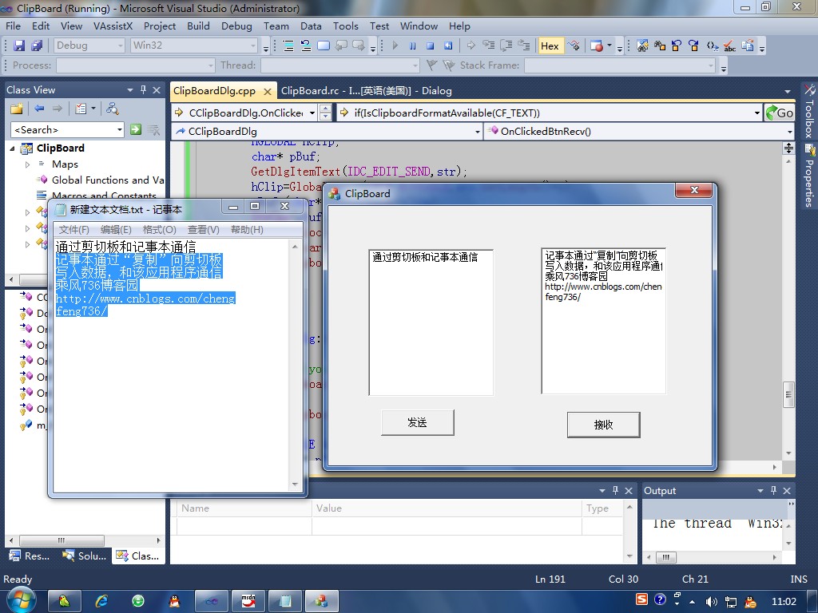Select Global Functions and Variables tree item
Viewport: 818px width, 613px height.
point(108,180)
